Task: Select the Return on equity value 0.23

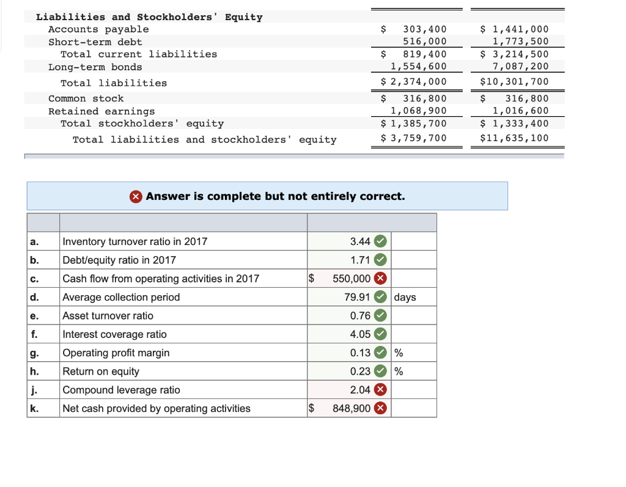Action: (x=360, y=372)
